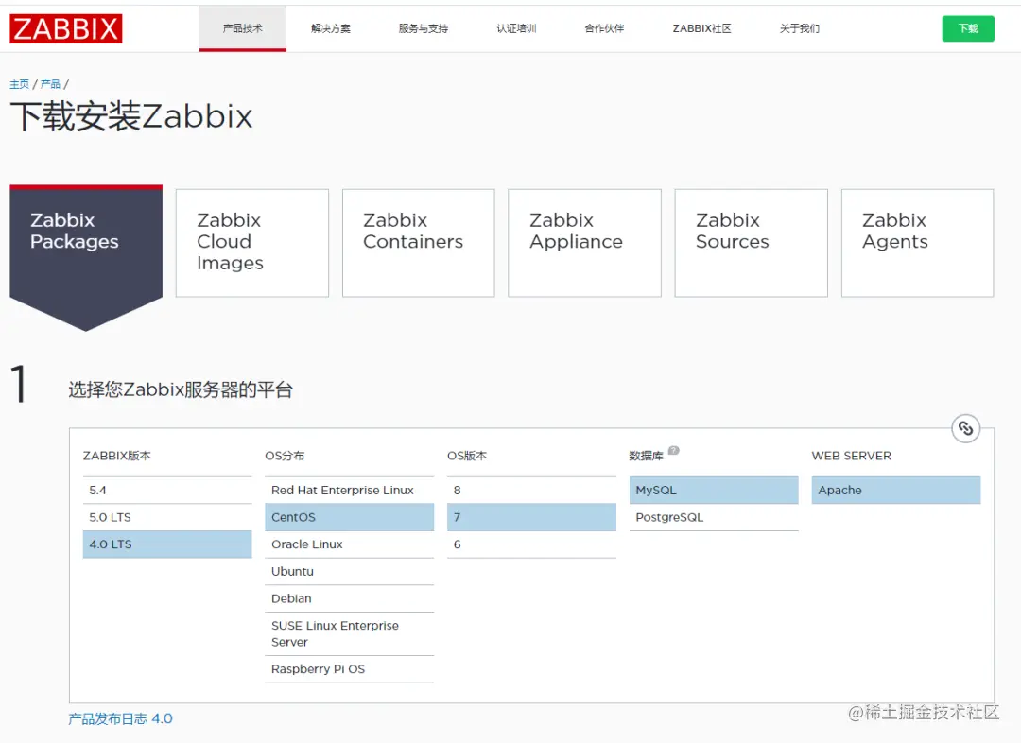Click the OS分布 column header
This screenshot has height=743, width=1021.
tap(285, 456)
